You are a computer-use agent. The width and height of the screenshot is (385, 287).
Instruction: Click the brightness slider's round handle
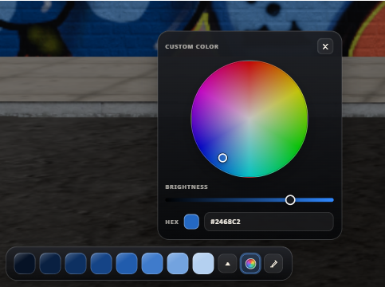(x=290, y=200)
